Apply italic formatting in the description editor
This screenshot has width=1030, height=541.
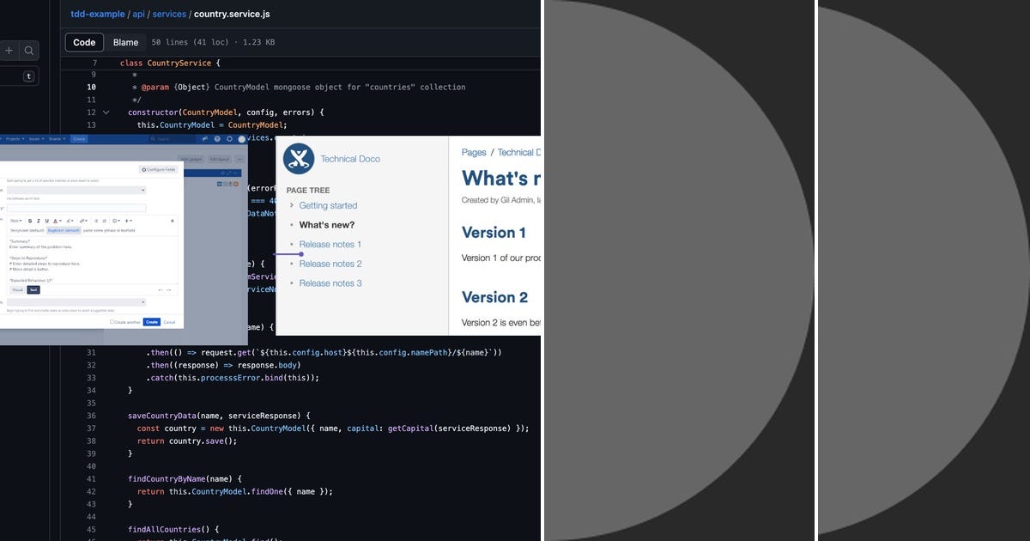[38, 221]
